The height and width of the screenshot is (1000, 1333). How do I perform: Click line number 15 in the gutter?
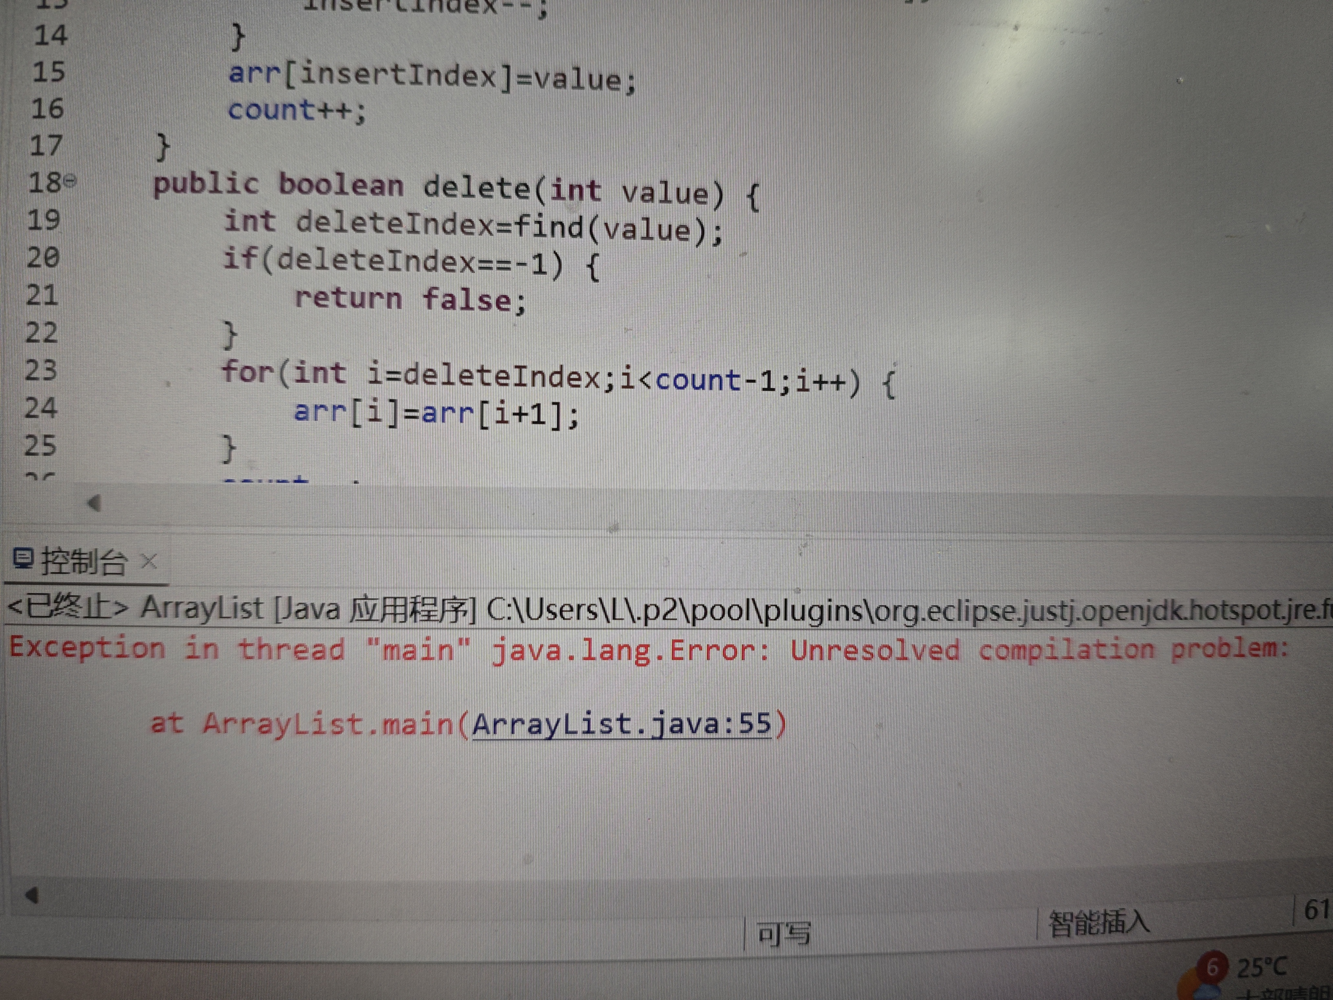pyautogui.click(x=49, y=72)
